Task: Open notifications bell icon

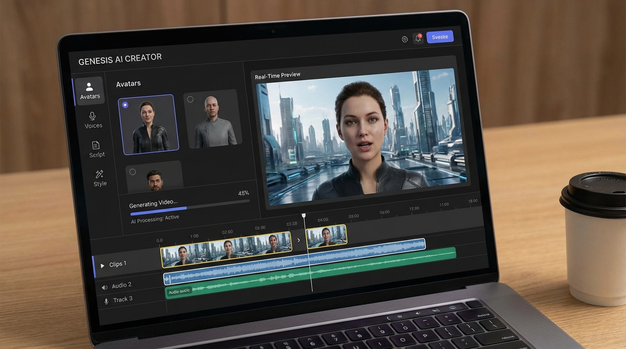Action: coord(418,38)
